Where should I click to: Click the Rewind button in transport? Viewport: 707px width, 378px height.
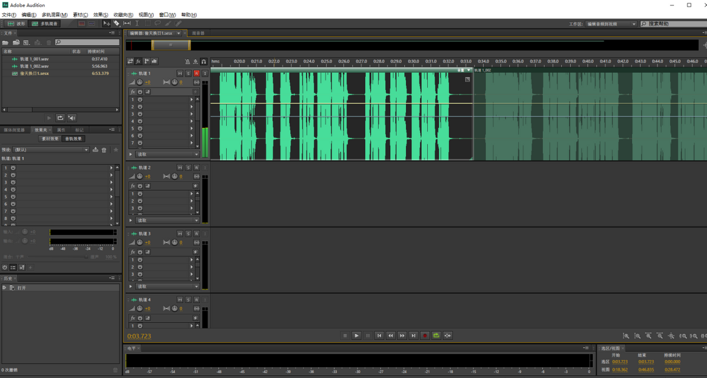pyautogui.click(x=391, y=336)
